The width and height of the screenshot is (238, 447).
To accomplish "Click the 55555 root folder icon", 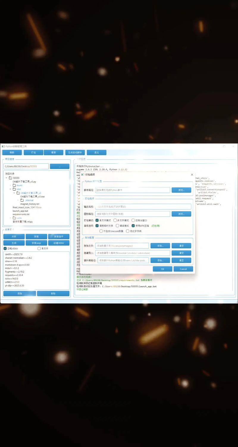I will click(x=10, y=178).
